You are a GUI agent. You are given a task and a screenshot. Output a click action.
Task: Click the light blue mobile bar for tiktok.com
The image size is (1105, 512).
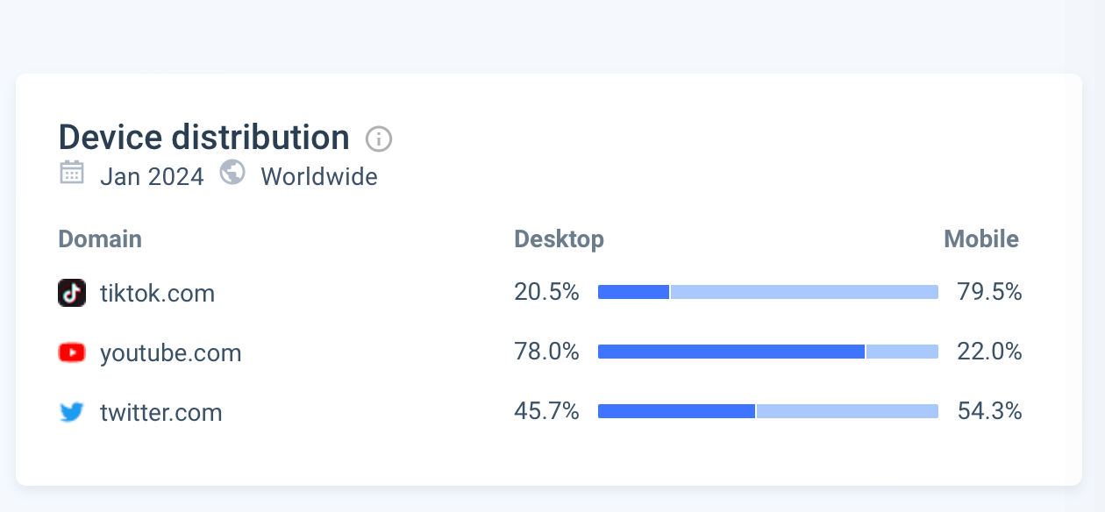click(x=804, y=293)
